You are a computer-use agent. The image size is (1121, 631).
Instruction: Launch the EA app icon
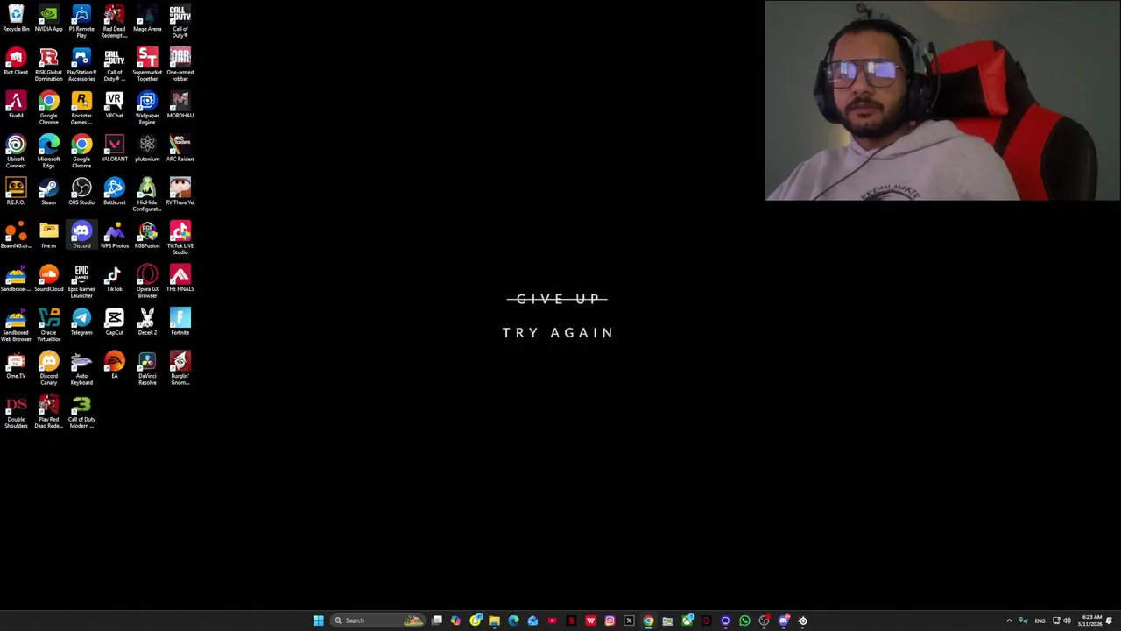[114, 365]
